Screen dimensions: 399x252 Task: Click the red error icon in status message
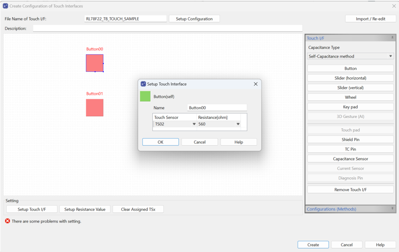[x=8, y=221]
